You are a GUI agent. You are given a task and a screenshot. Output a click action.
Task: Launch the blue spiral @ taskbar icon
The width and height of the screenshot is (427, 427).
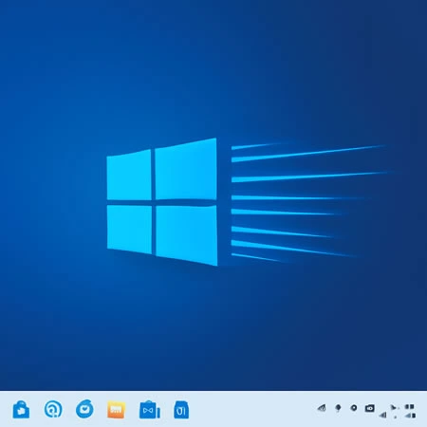(x=53, y=409)
